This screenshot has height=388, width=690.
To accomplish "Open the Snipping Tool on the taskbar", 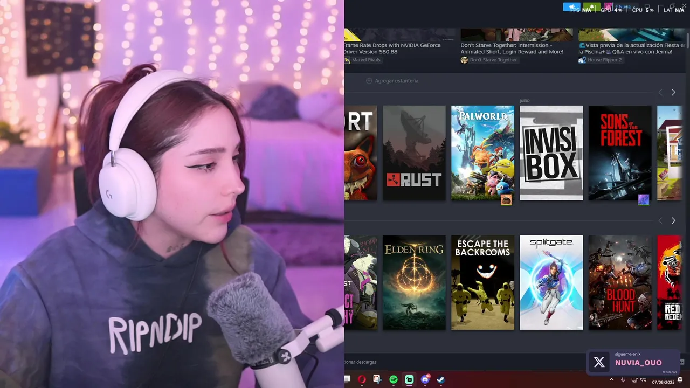I will click(x=377, y=379).
